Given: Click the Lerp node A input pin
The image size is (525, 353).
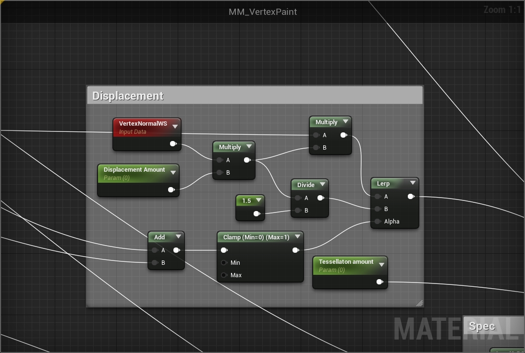Looking at the screenshot, I should 378,197.
